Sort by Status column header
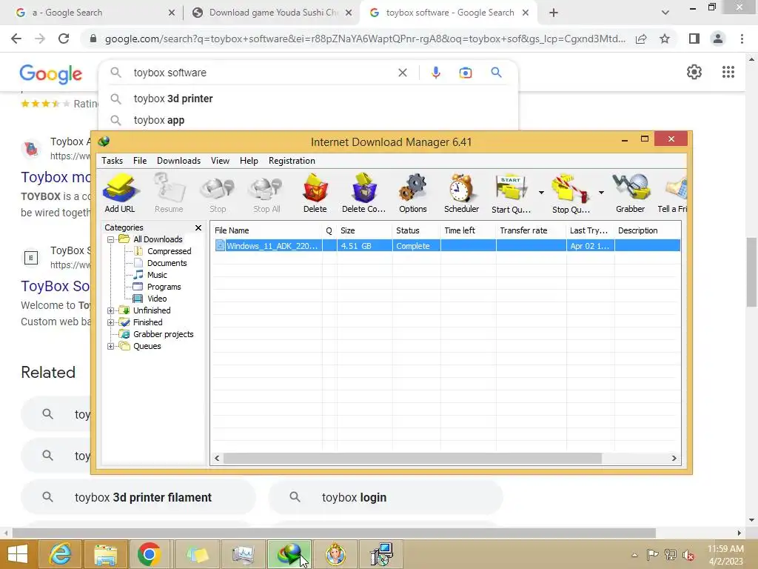 (416, 231)
